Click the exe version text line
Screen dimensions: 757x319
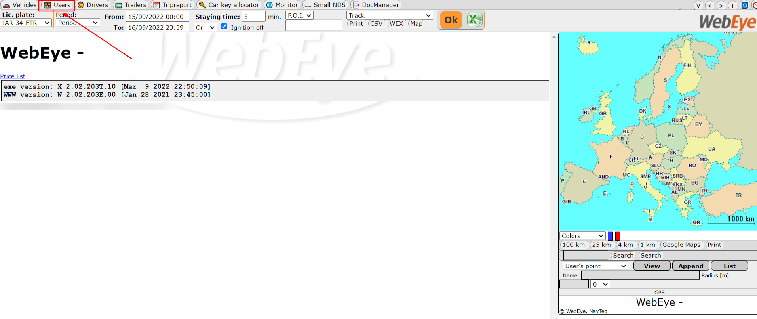coord(107,87)
